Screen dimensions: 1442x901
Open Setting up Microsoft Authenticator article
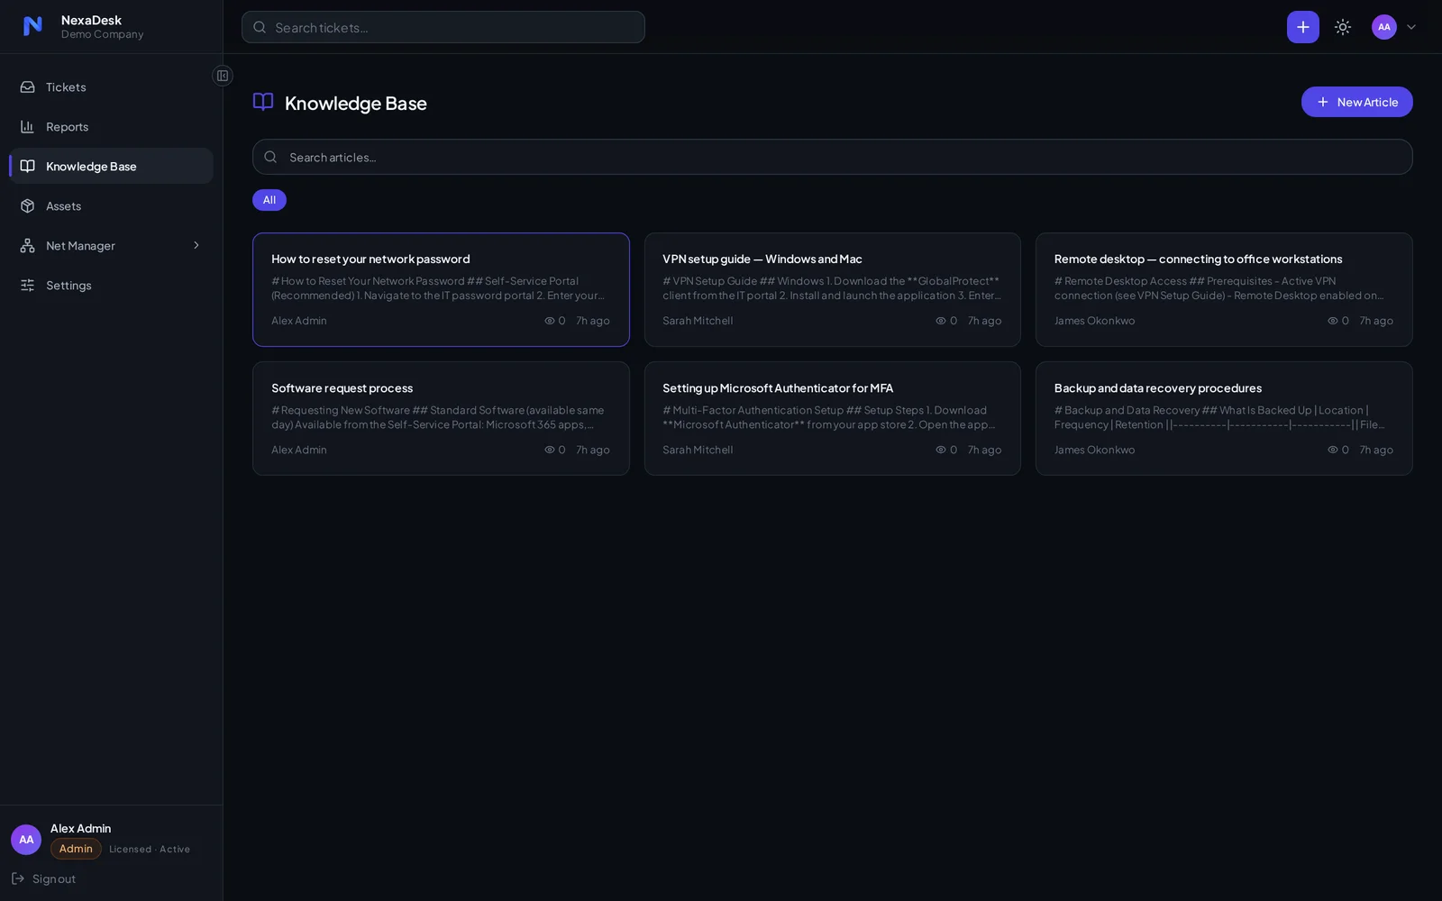point(832,418)
